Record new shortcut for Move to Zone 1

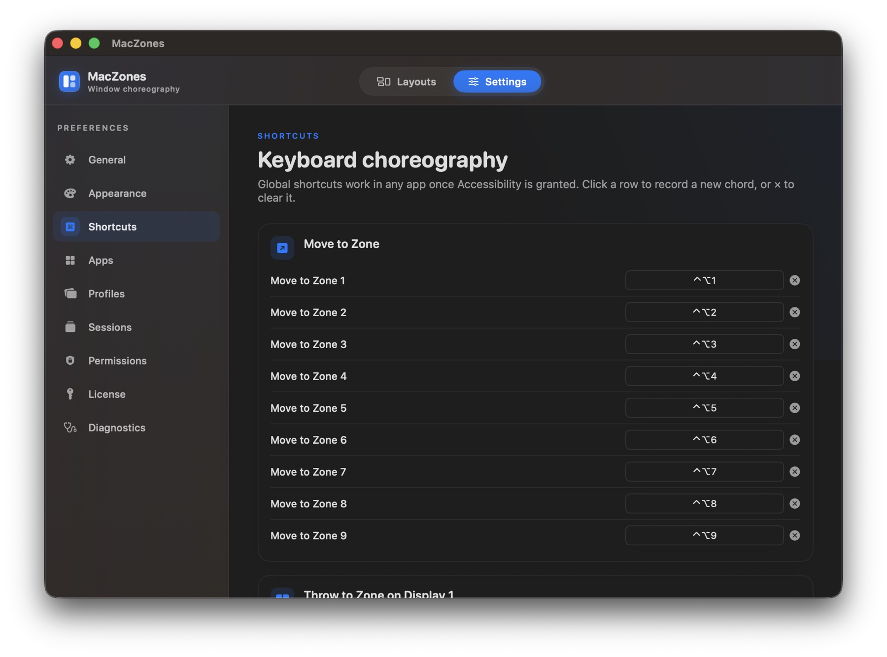pyautogui.click(x=704, y=280)
